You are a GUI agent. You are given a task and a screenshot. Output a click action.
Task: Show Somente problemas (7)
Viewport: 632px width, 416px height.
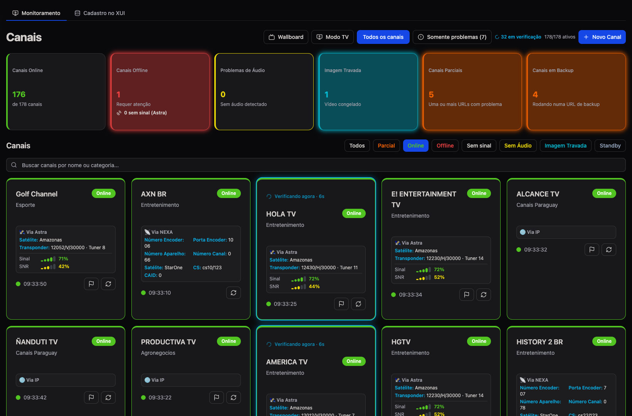tap(452, 37)
